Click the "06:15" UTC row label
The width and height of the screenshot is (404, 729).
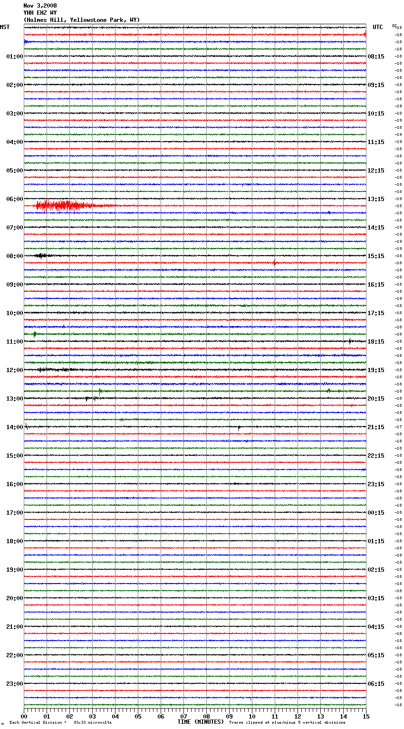pyautogui.click(x=376, y=684)
